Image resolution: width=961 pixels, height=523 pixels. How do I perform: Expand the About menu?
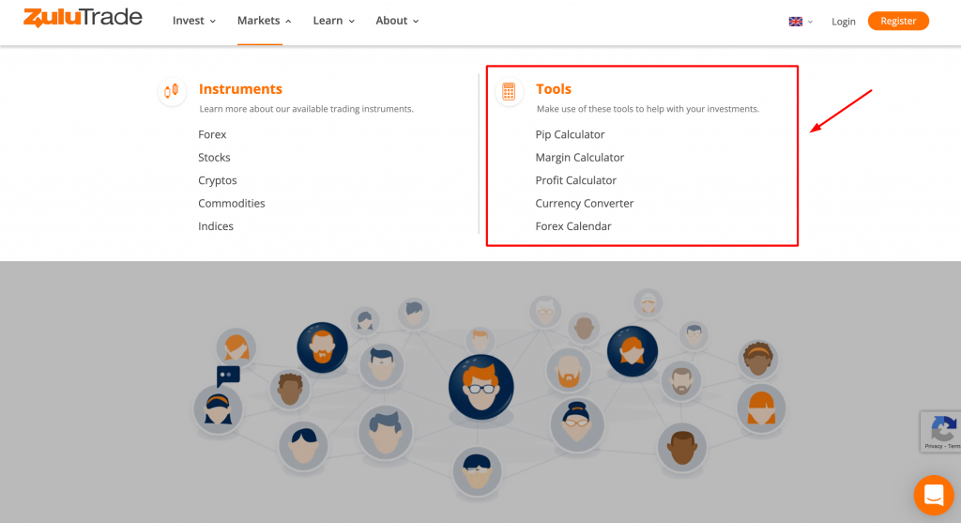point(397,21)
